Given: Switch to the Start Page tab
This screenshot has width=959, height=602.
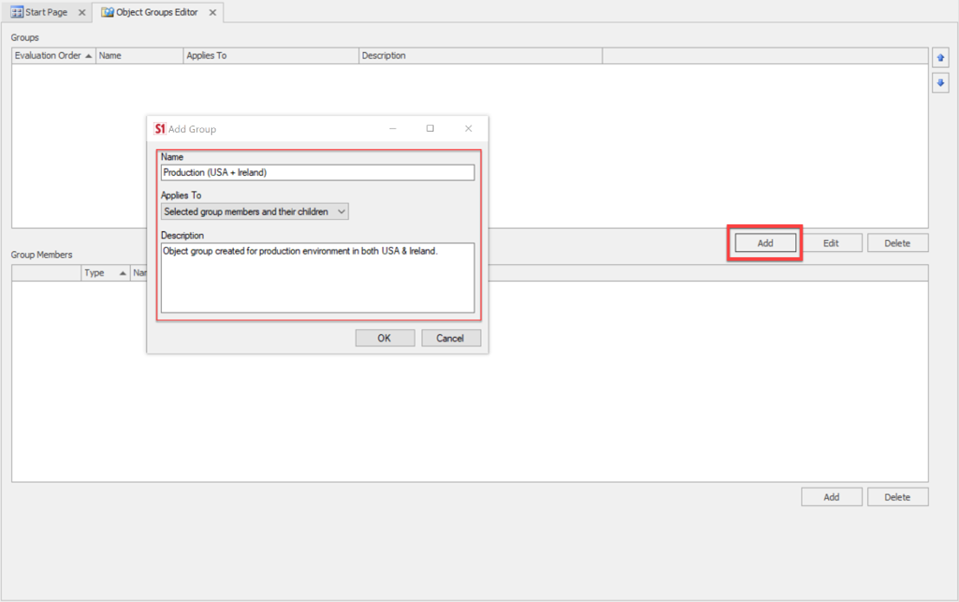Looking at the screenshot, I should click(x=48, y=12).
